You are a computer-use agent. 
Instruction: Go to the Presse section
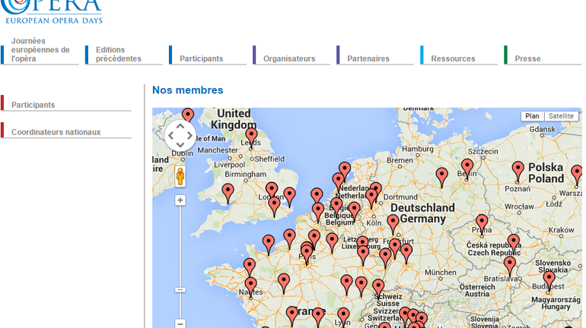click(527, 58)
